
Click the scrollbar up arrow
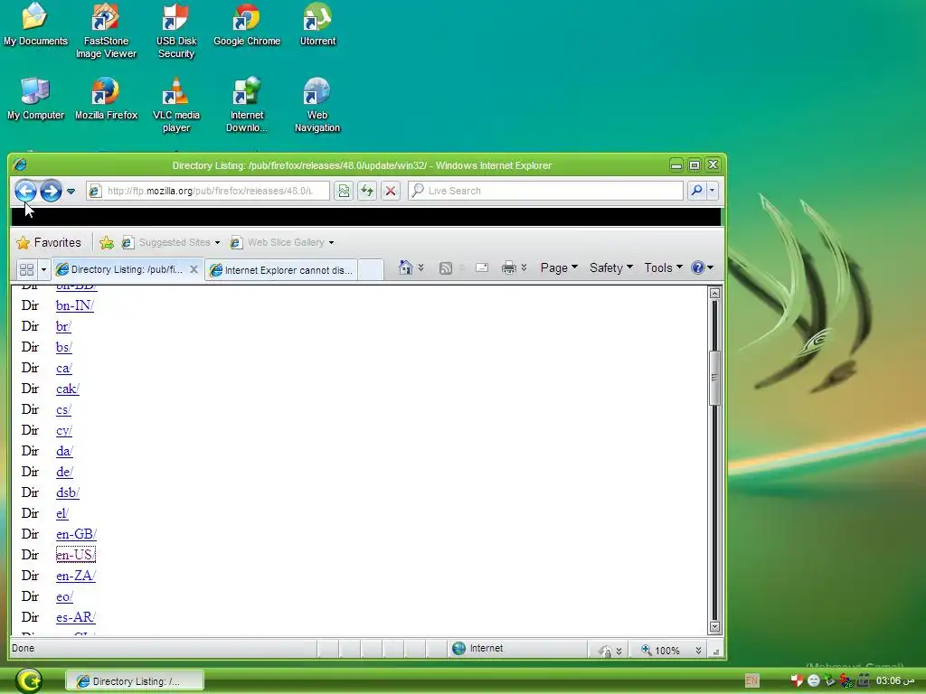click(x=714, y=294)
